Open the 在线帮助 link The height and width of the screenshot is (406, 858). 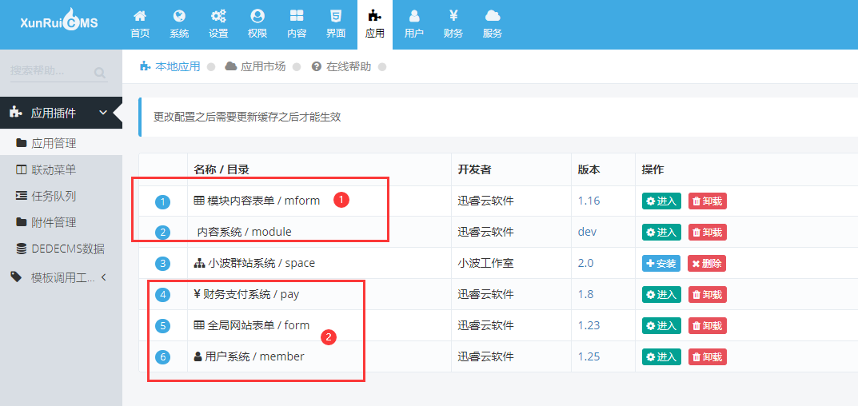pos(341,67)
